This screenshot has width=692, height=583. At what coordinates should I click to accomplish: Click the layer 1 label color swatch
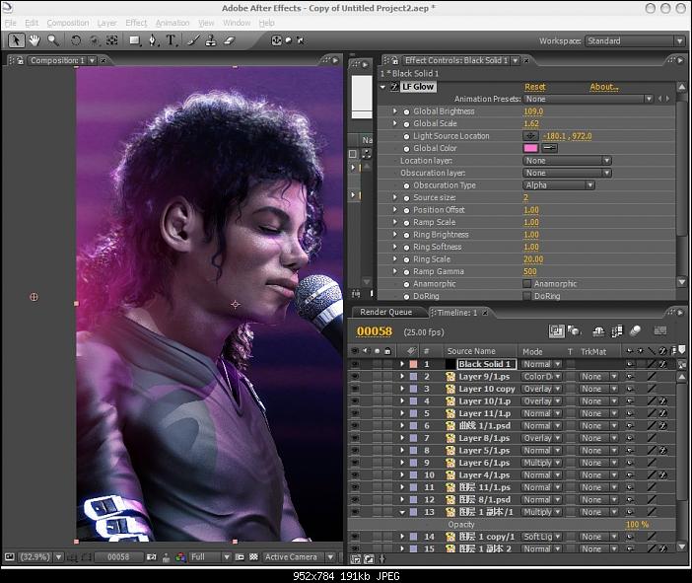(413, 364)
